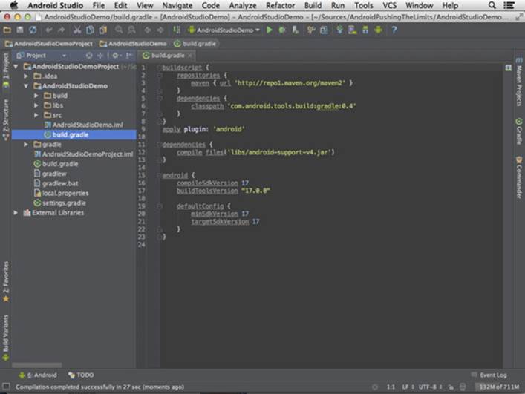Toggle the Build Variants tool window
Screen dimensions: 525x394
(x=6, y=338)
